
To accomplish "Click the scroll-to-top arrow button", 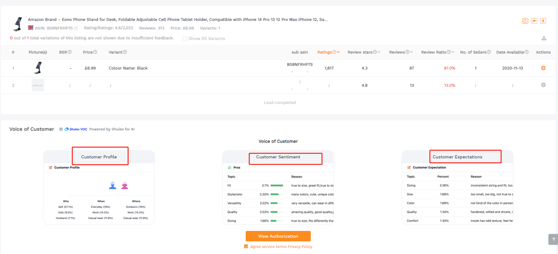I will point(553,239).
